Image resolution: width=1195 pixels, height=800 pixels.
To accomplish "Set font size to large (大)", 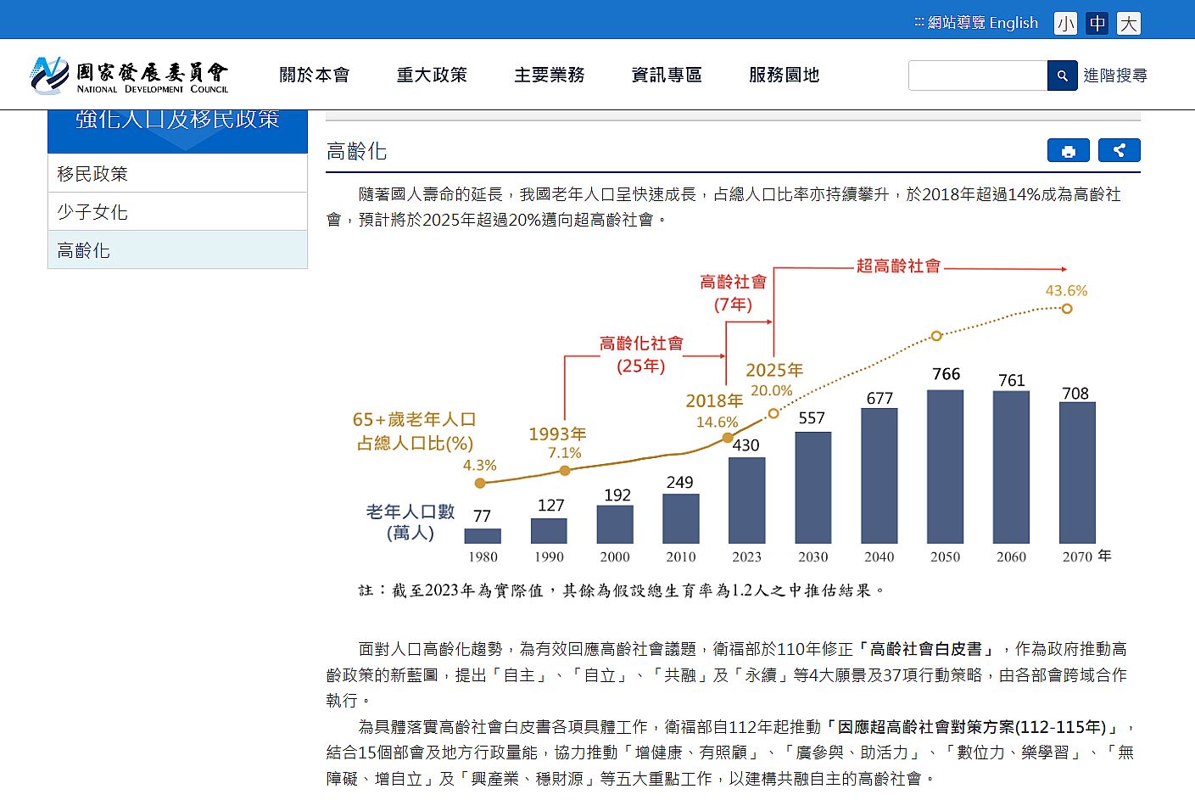I will (x=1128, y=23).
